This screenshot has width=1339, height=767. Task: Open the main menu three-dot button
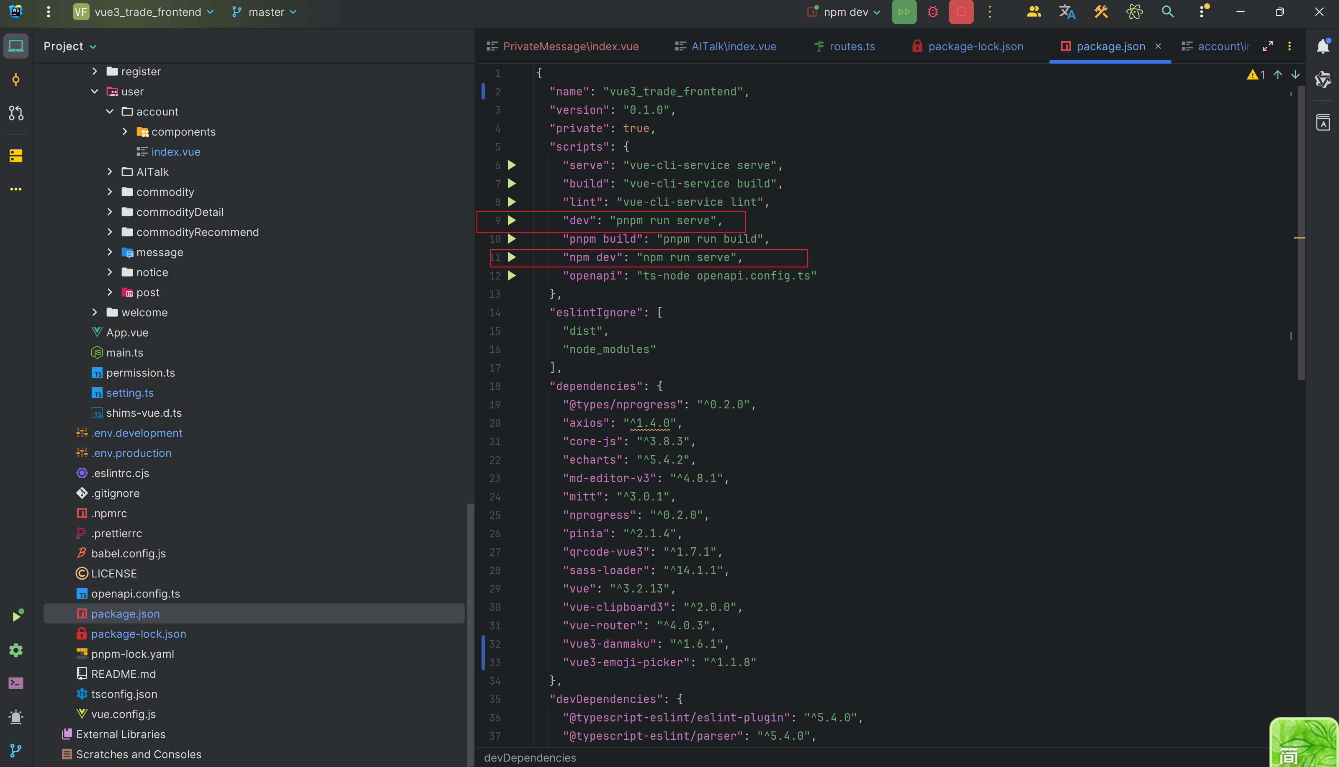coord(49,12)
